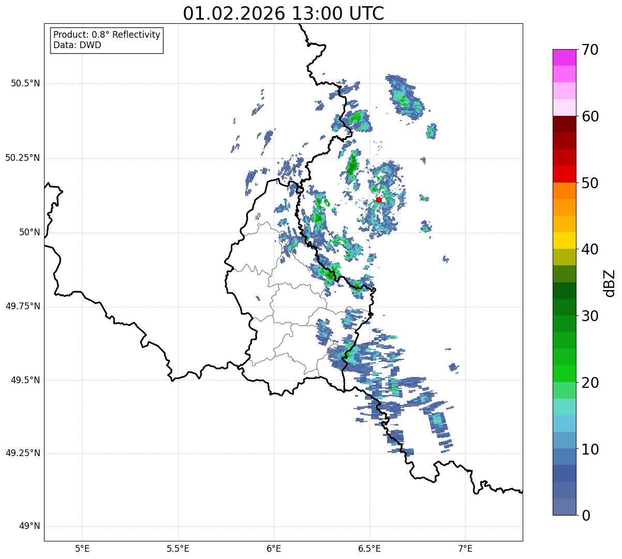The width and height of the screenshot is (622, 559).
Task: Pick the pale pink segment just above 60
Action: (564, 108)
